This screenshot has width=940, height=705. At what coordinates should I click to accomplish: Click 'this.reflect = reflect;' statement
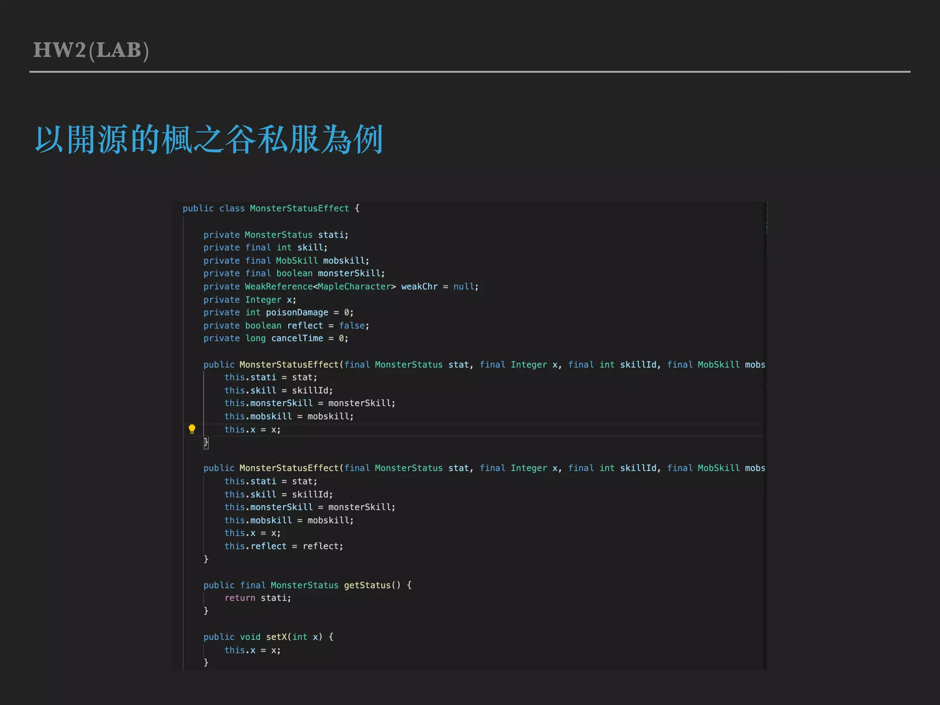[x=284, y=546]
